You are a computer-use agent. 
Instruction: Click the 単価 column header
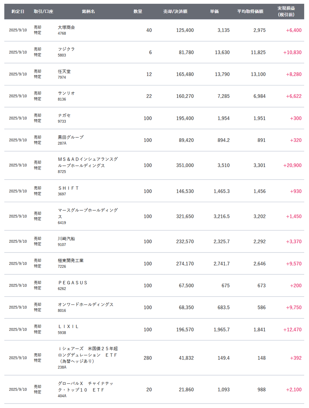tap(214, 11)
